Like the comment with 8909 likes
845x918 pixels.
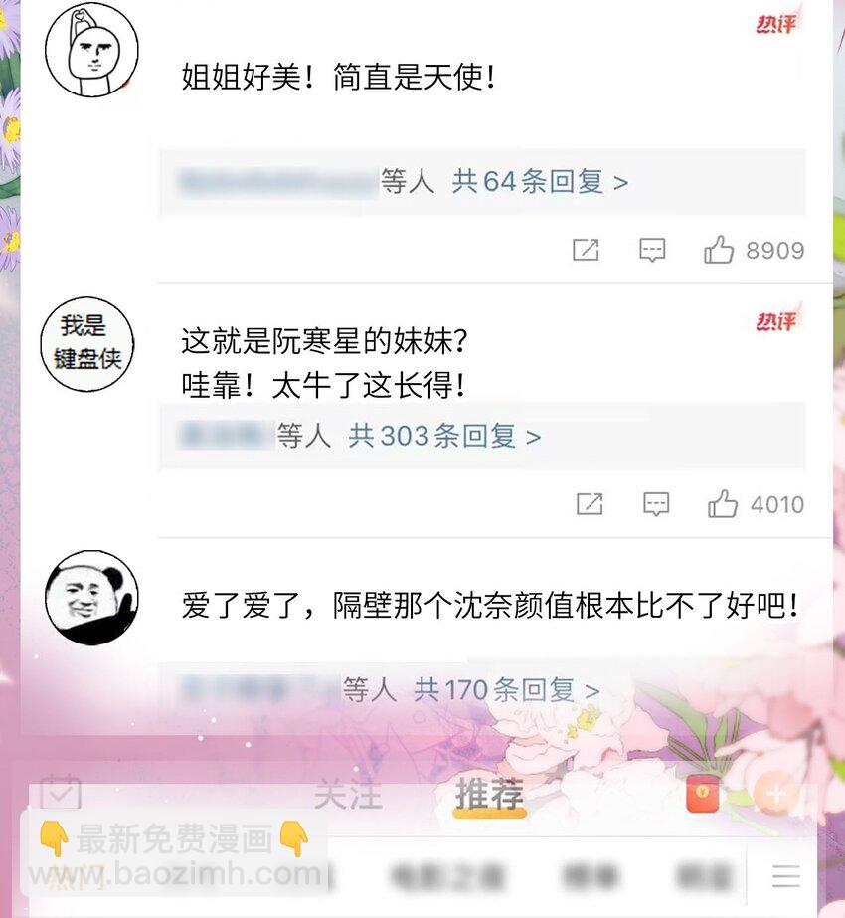718,250
